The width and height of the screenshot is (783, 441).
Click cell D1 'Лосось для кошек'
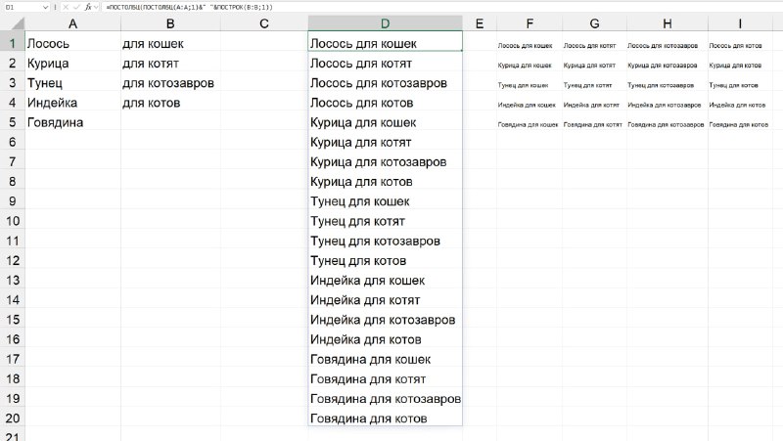385,43
